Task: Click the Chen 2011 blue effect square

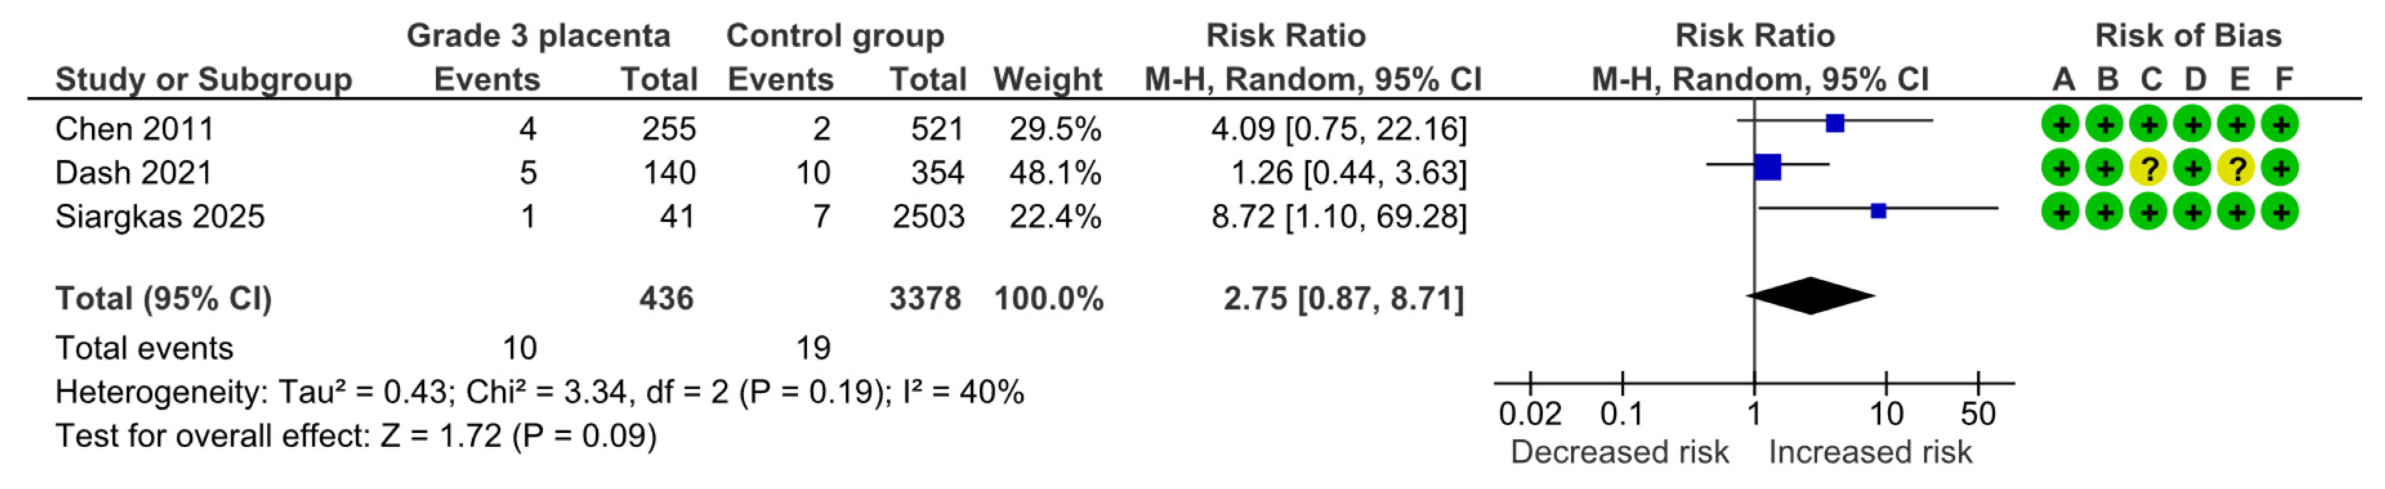Action: (x=1835, y=123)
